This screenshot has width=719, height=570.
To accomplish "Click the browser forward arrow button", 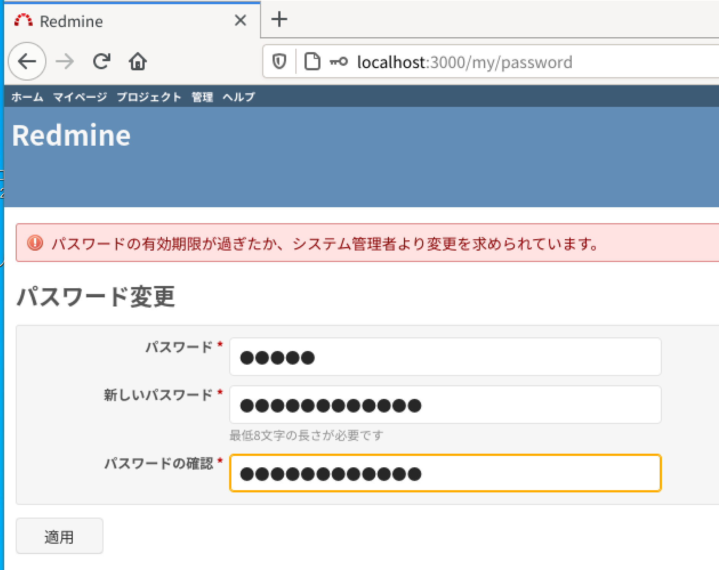I will (x=65, y=61).
